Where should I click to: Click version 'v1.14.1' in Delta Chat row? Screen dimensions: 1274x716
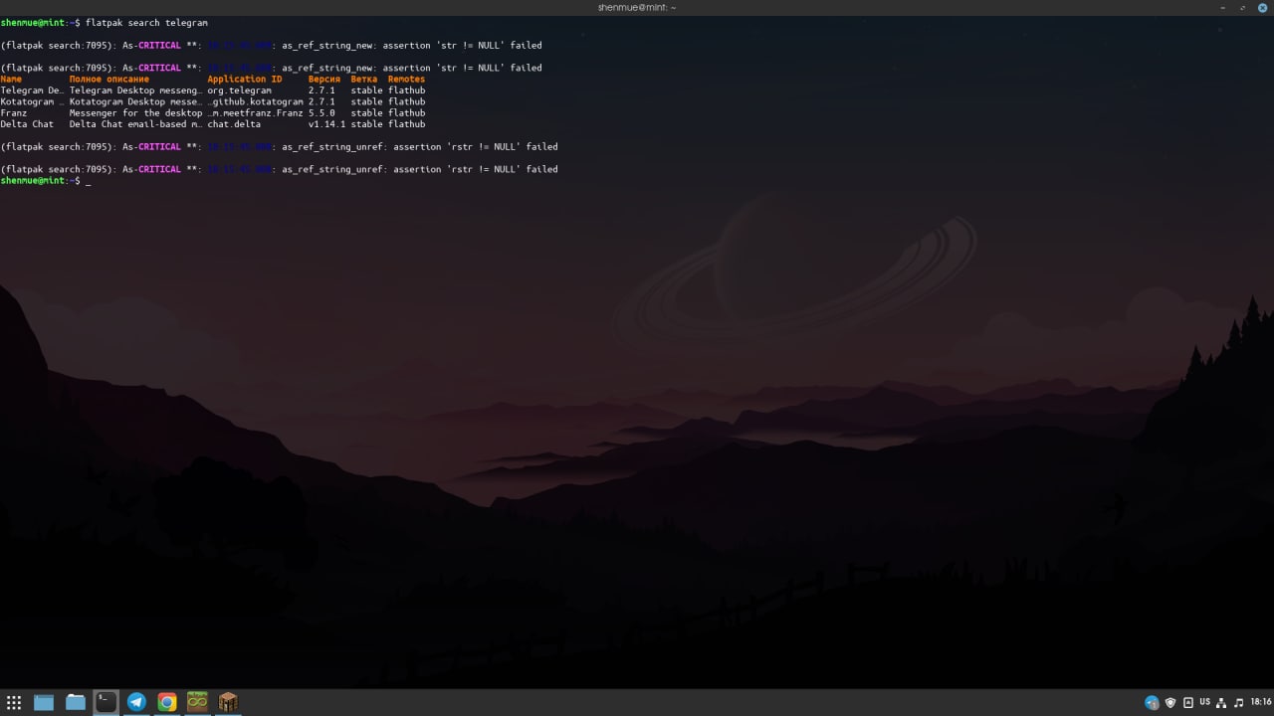(326, 124)
